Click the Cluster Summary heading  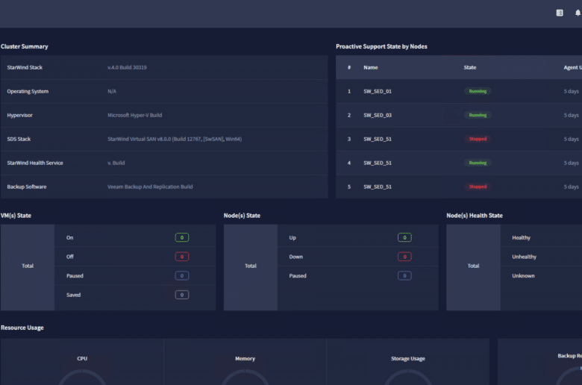tap(25, 46)
